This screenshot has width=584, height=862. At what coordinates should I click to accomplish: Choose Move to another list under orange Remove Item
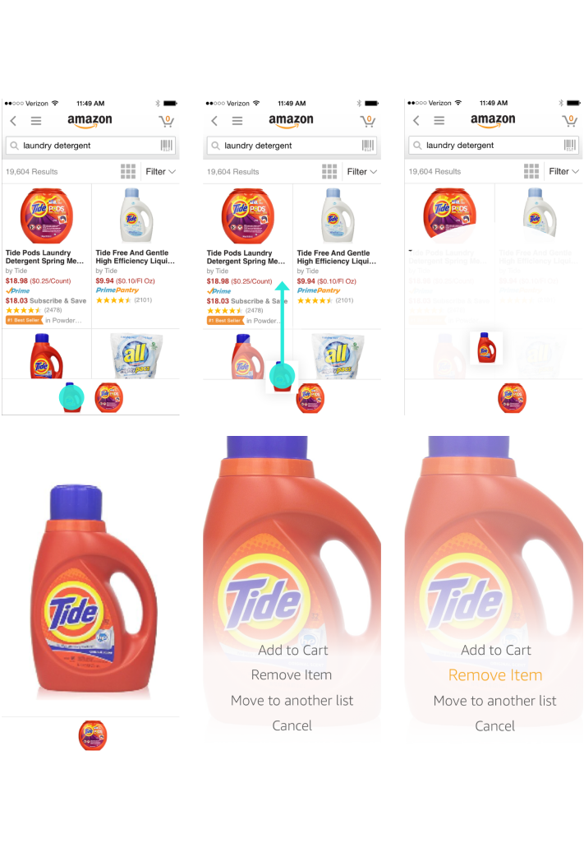(494, 701)
